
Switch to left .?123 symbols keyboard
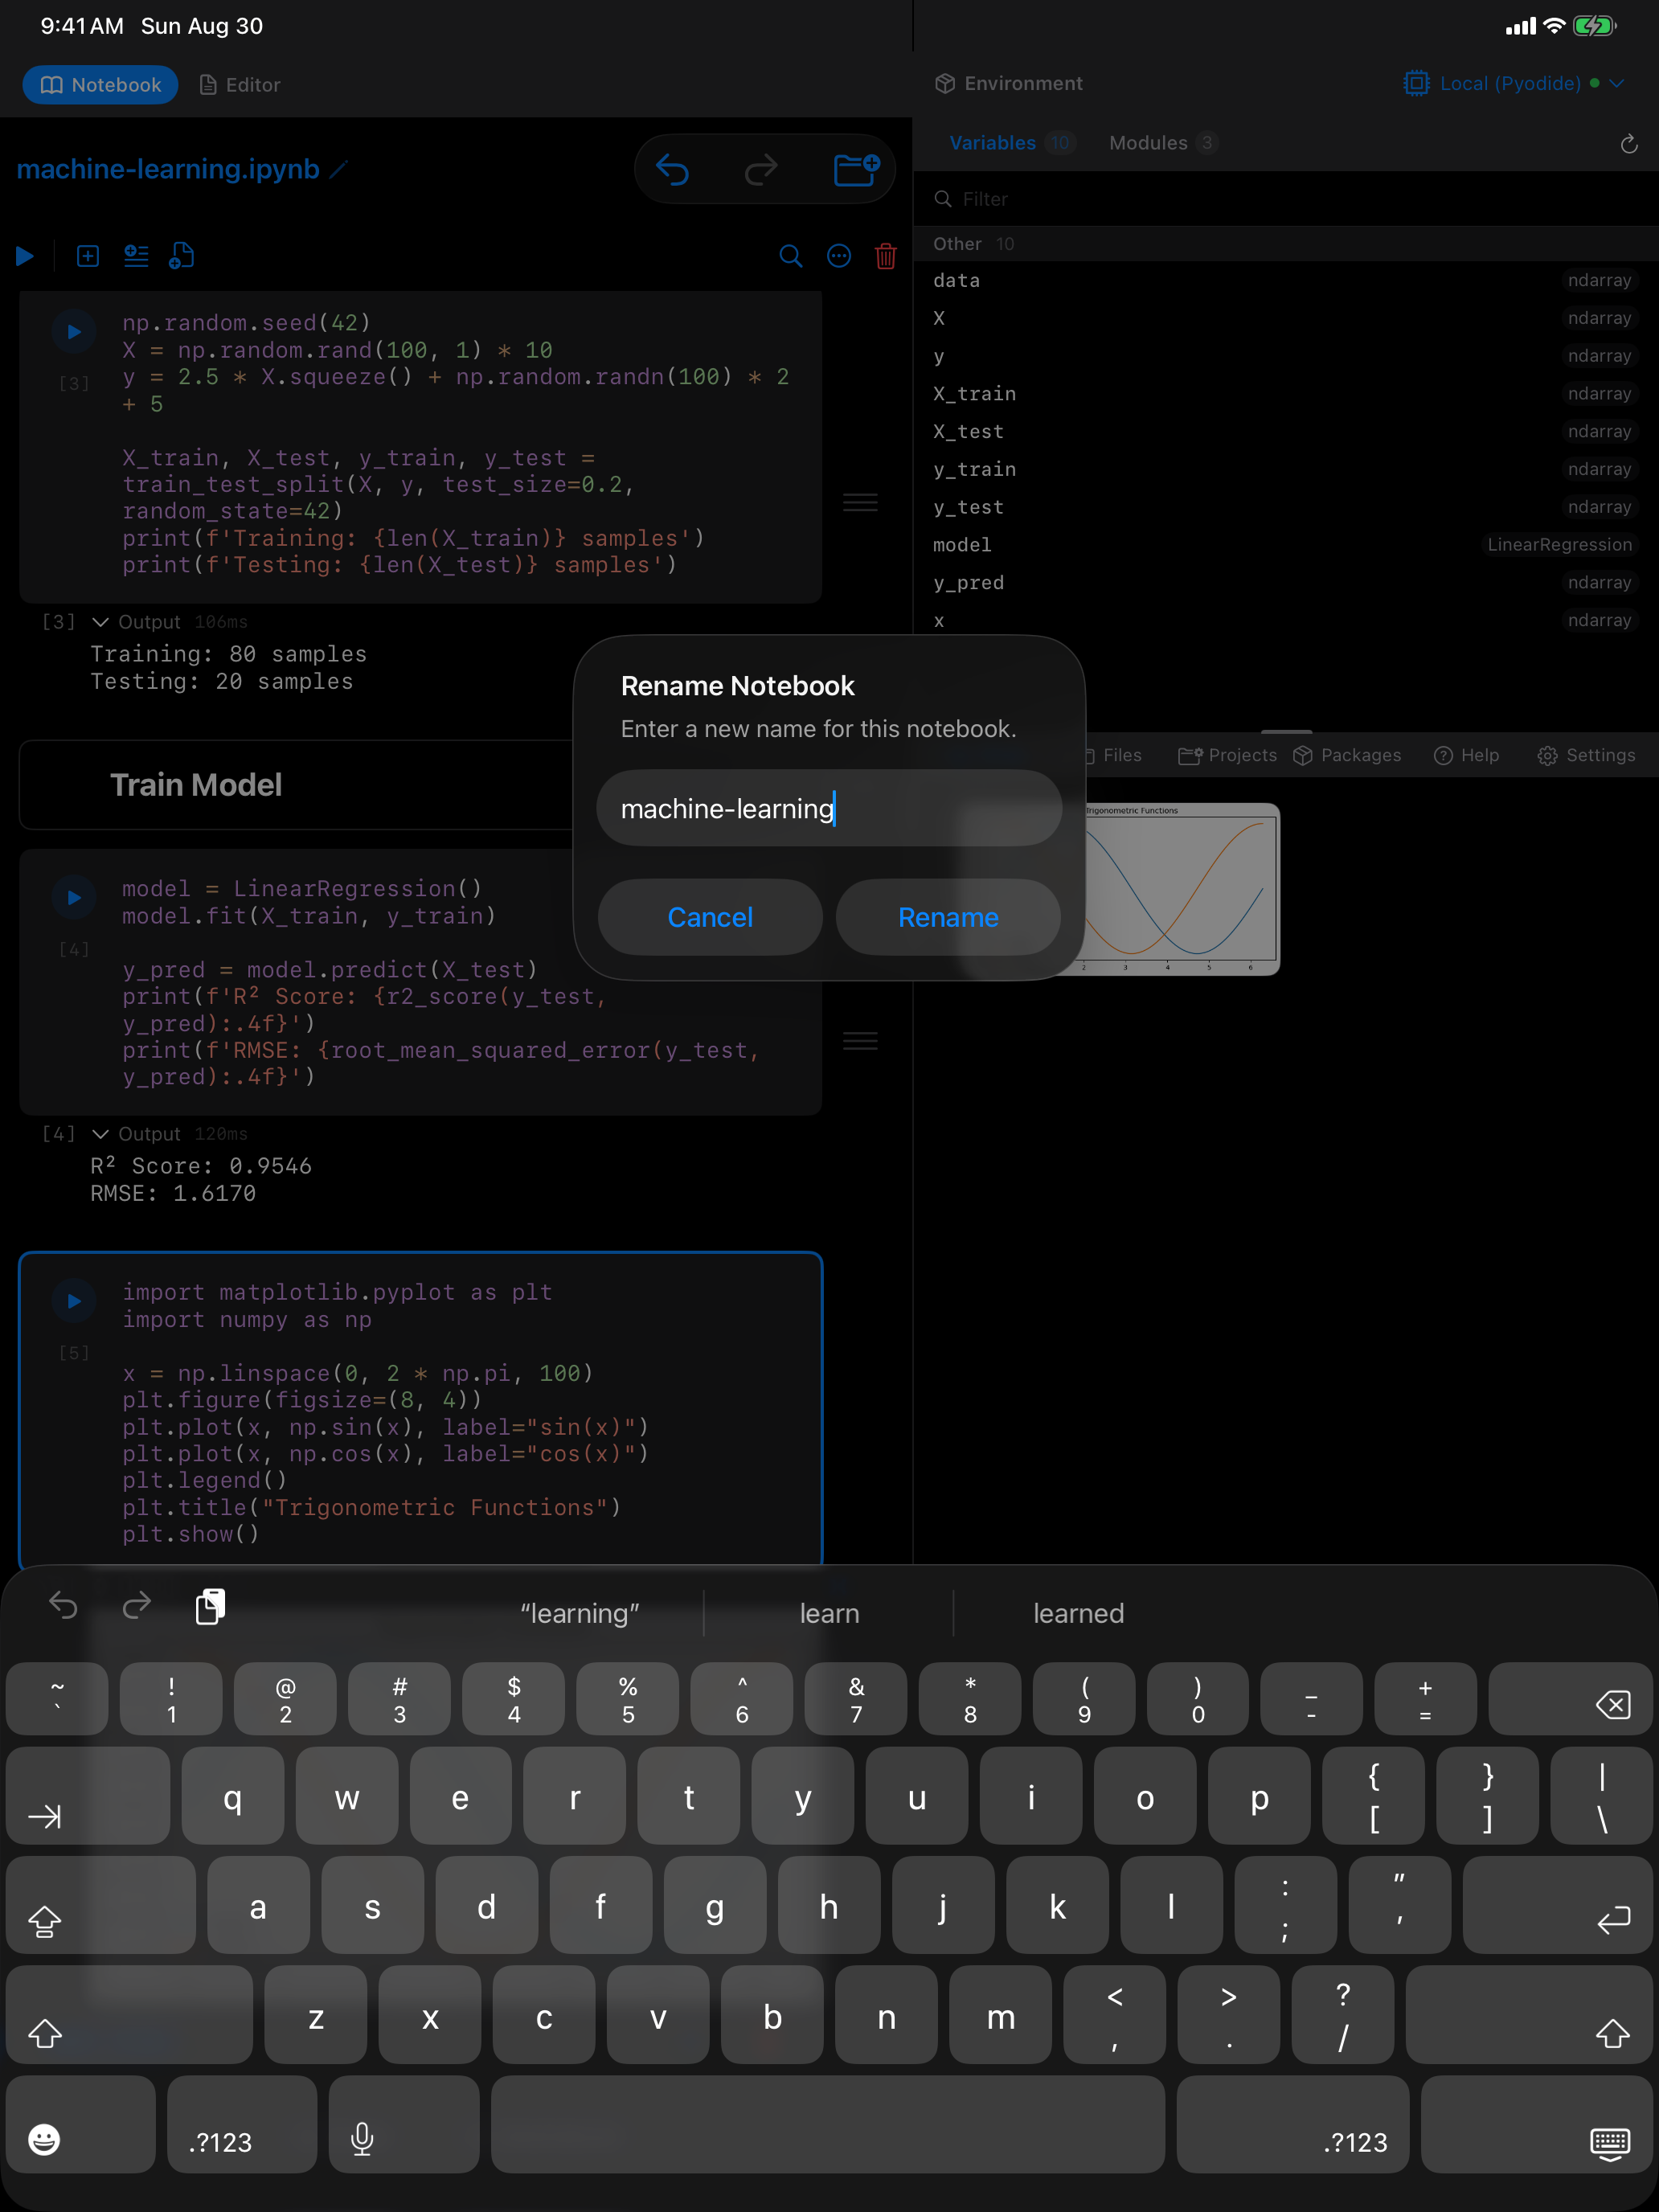(x=242, y=2124)
